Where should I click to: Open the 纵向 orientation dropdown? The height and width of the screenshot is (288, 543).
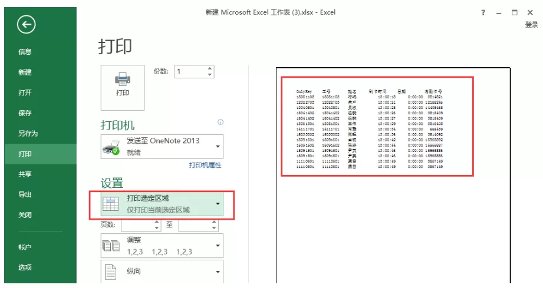[162, 272]
